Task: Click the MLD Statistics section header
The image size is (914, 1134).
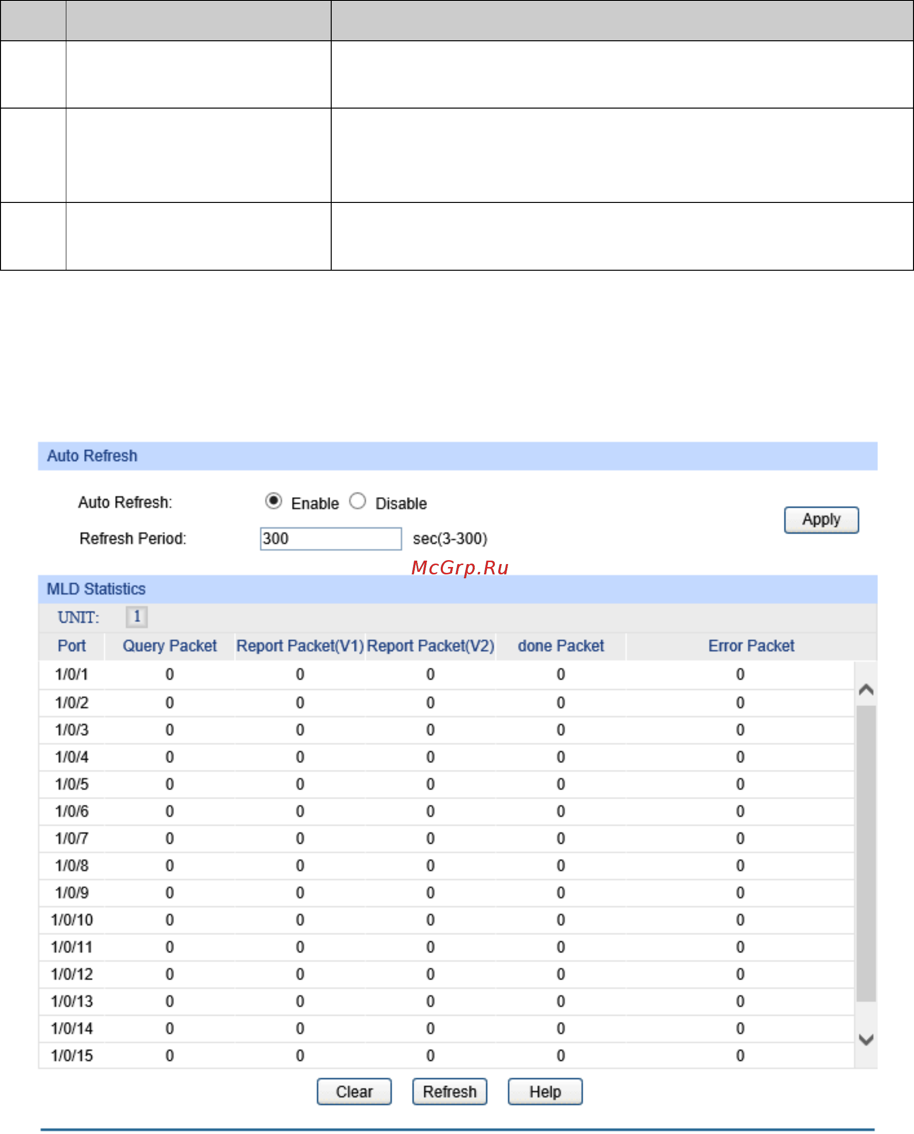Action: click(457, 589)
